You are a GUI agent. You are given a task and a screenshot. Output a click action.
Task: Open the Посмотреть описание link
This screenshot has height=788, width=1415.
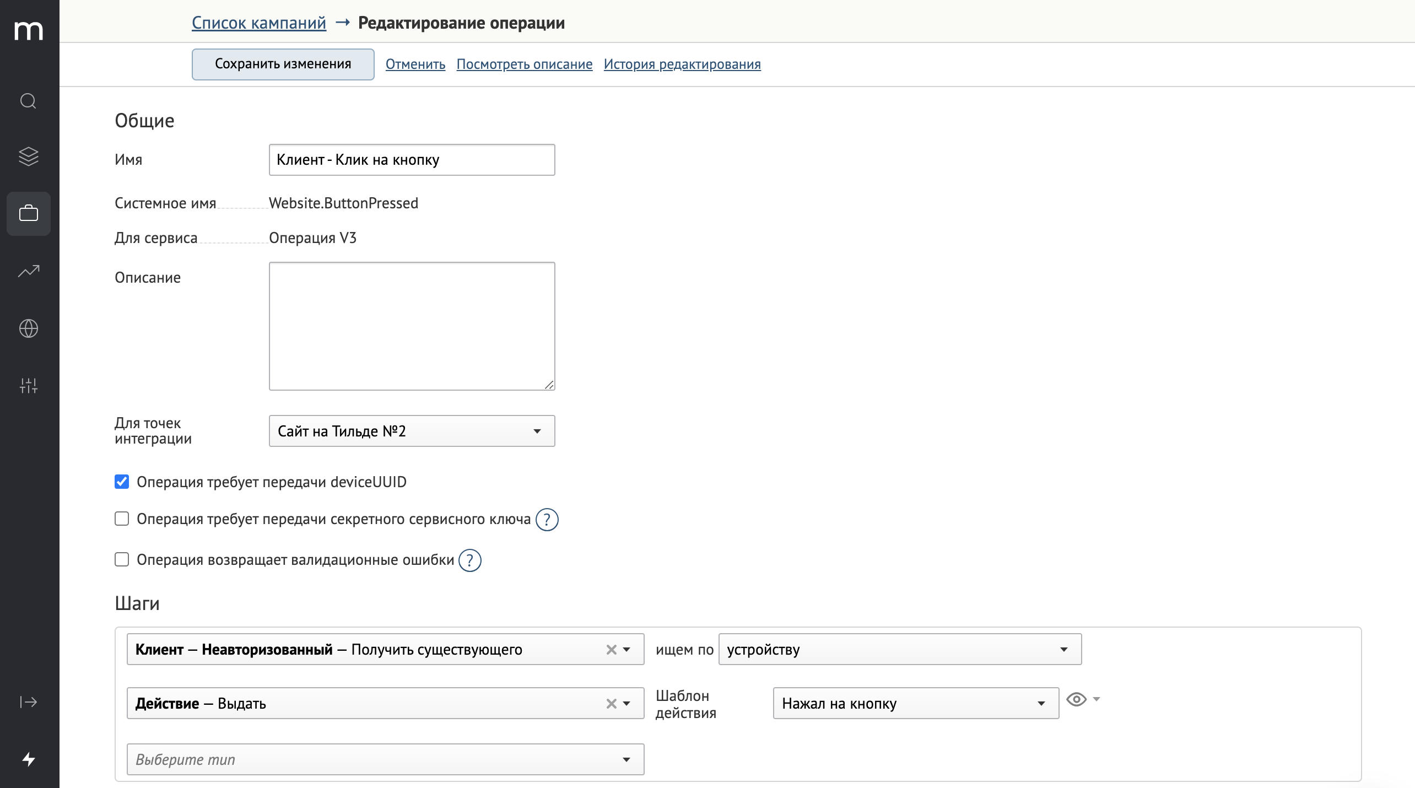tap(525, 64)
